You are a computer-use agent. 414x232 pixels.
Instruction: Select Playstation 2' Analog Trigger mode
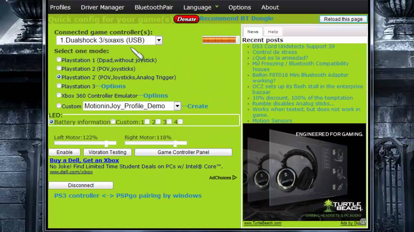coord(59,77)
